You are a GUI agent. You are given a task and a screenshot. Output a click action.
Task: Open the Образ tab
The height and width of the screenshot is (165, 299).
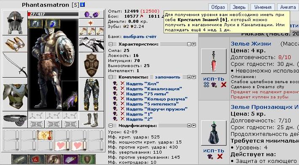(218, 7)
